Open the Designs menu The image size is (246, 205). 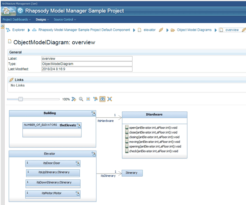(42, 19)
